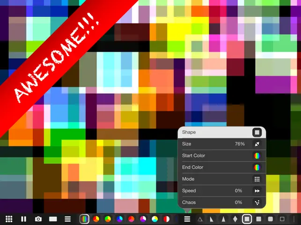Click the 76% Size value
The height and width of the screenshot is (225, 301).
[x=240, y=144]
